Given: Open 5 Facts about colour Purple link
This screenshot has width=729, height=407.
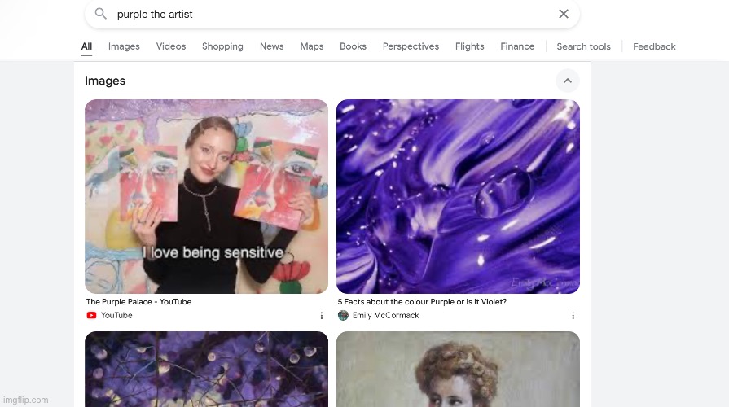Looking at the screenshot, I should (x=422, y=302).
